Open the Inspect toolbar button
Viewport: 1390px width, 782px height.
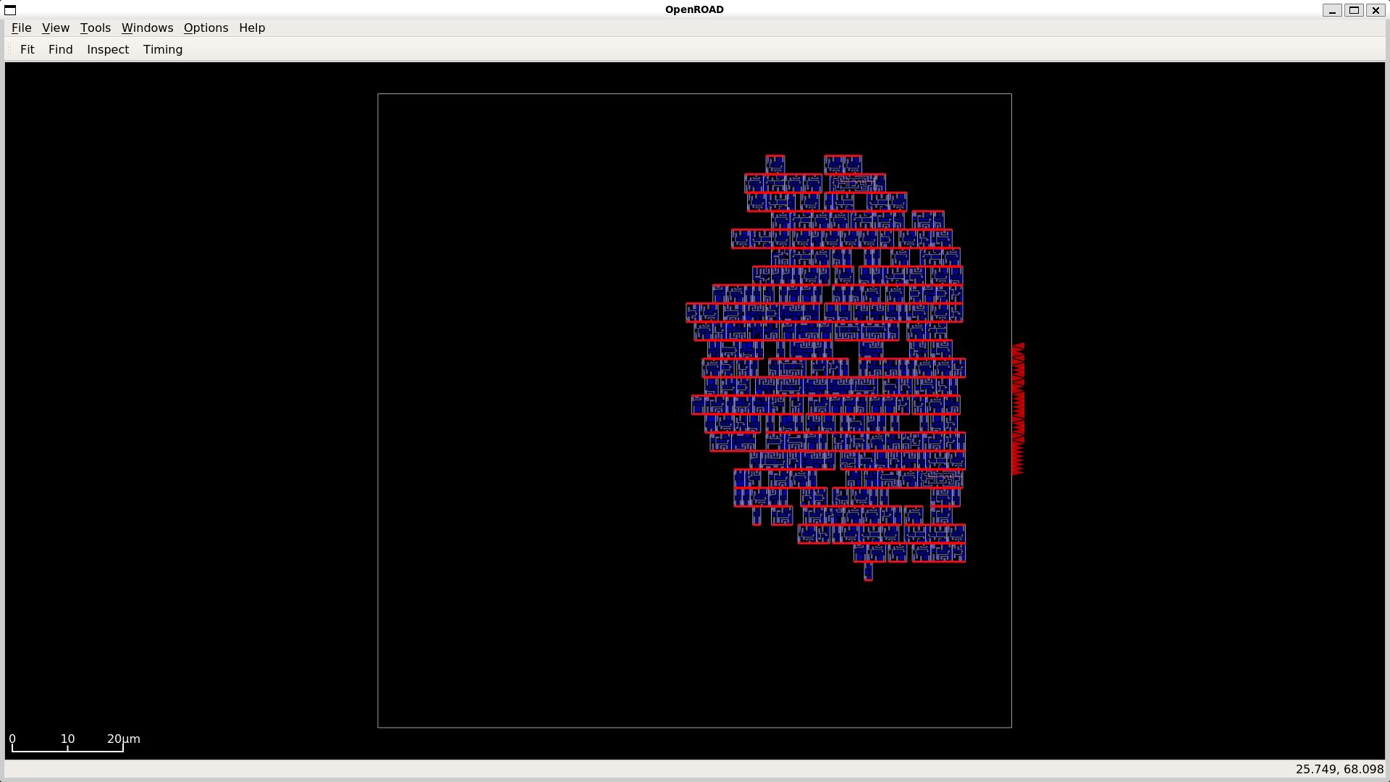[108, 49]
